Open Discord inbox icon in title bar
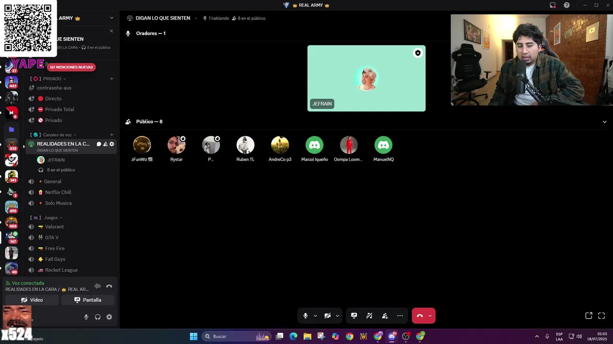Image resolution: width=613 pixels, height=344 pixels. pos(553,5)
